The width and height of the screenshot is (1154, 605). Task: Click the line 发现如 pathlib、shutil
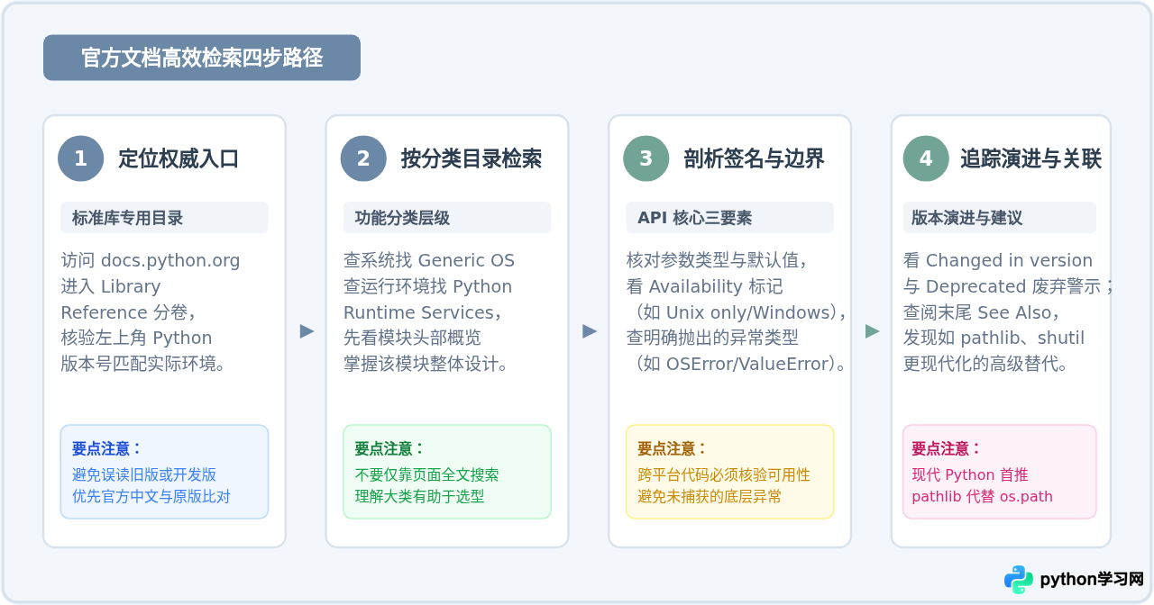coord(994,339)
